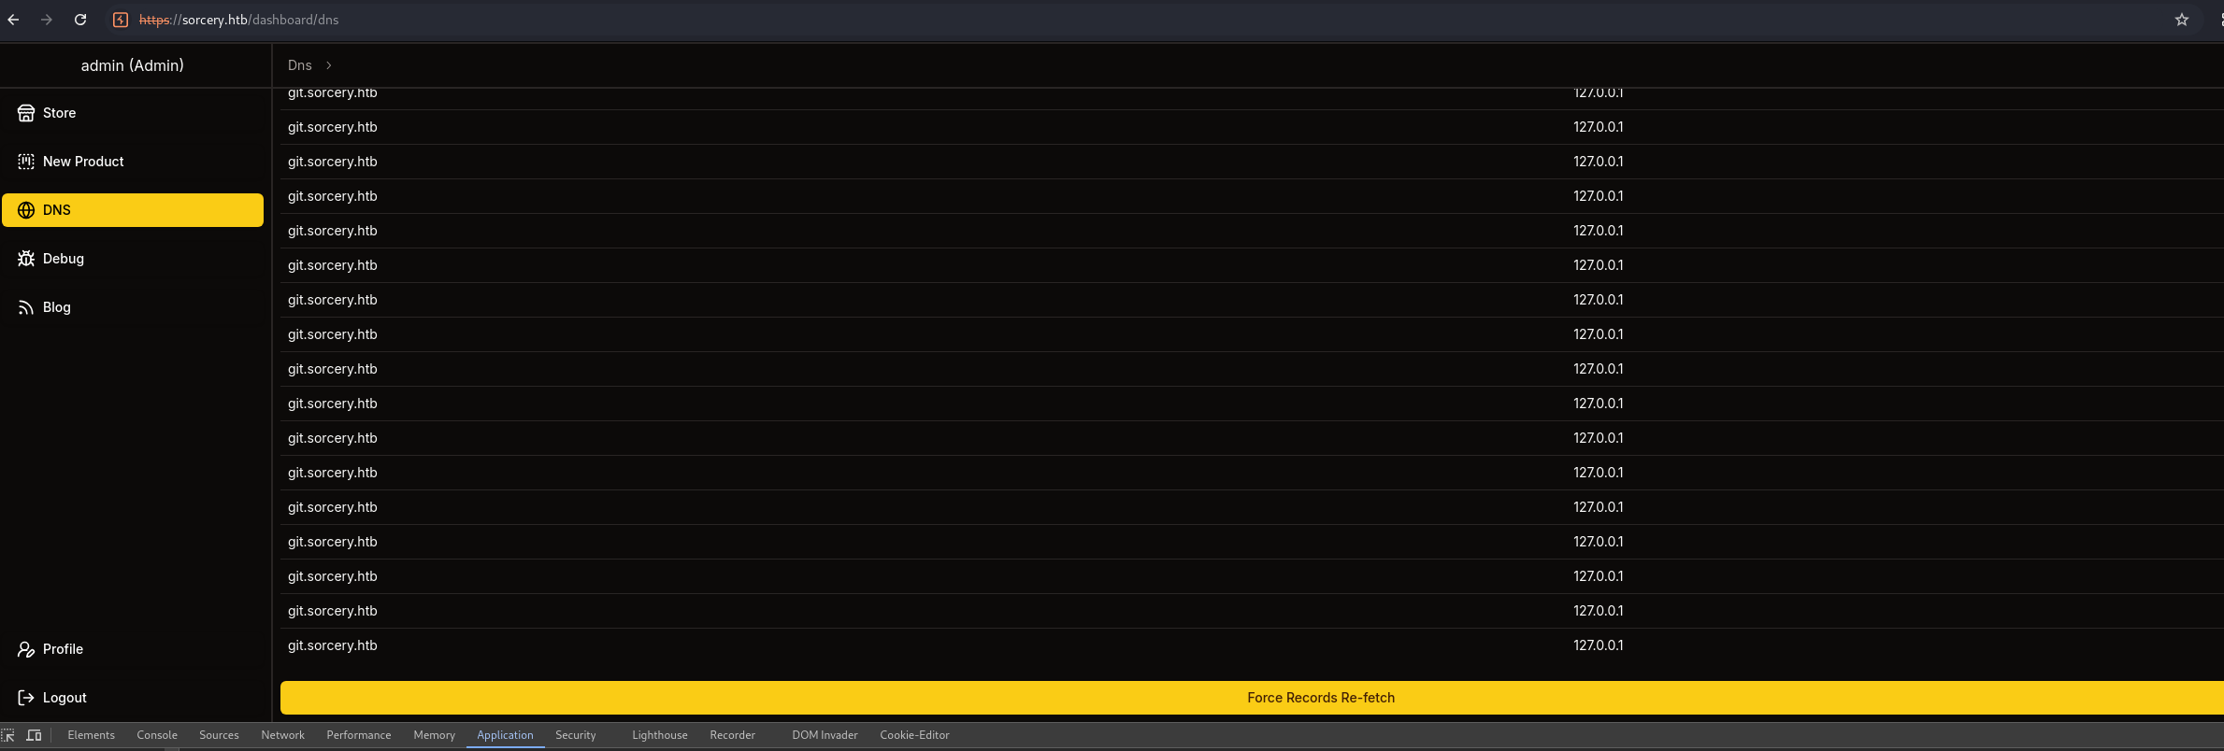This screenshot has width=2224, height=751.
Task: Switch to the Recorder DevTools tab
Action: pyautogui.click(x=733, y=735)
